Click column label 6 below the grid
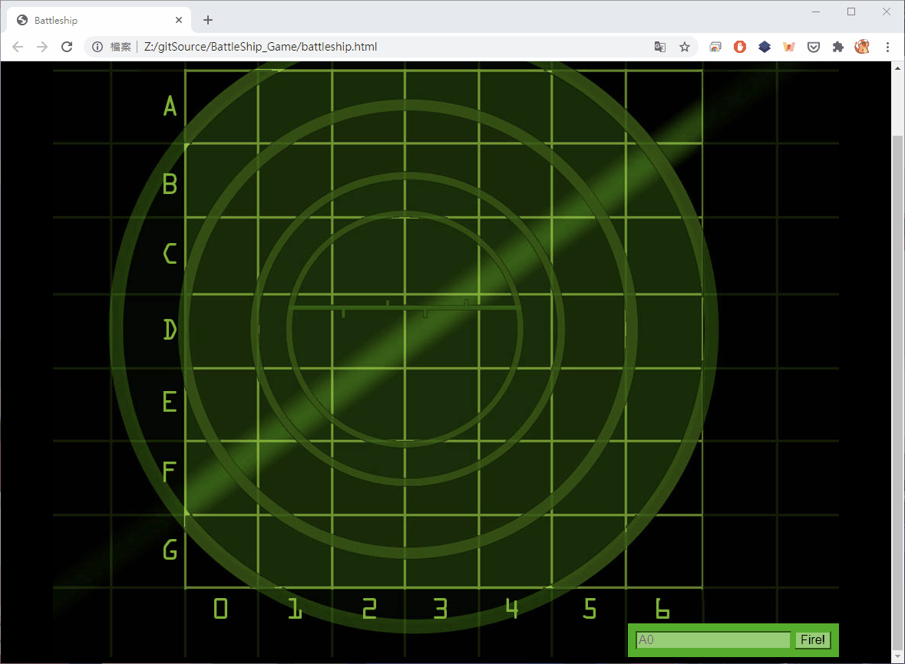Viewport: 905px width, 664px height. (x=662, y=608)
